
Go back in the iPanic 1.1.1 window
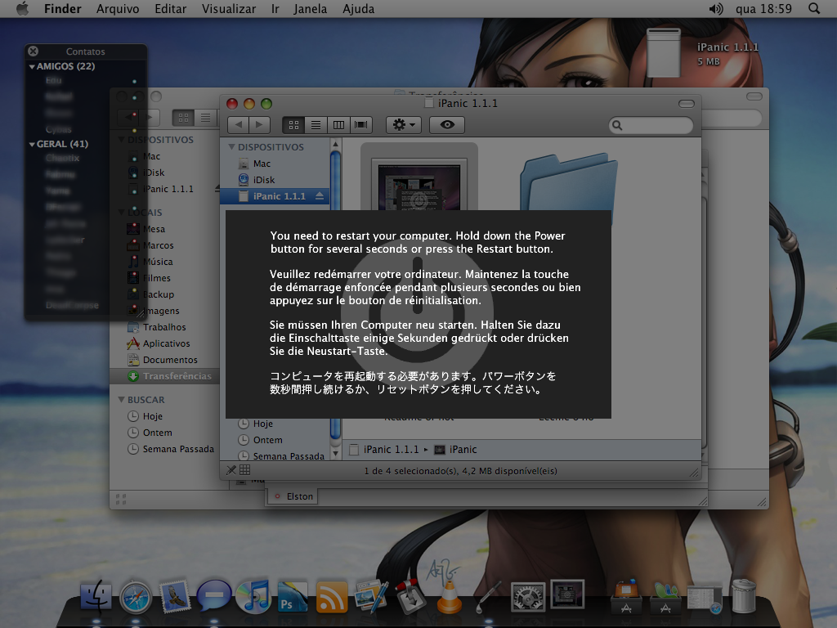pos(238,125)
